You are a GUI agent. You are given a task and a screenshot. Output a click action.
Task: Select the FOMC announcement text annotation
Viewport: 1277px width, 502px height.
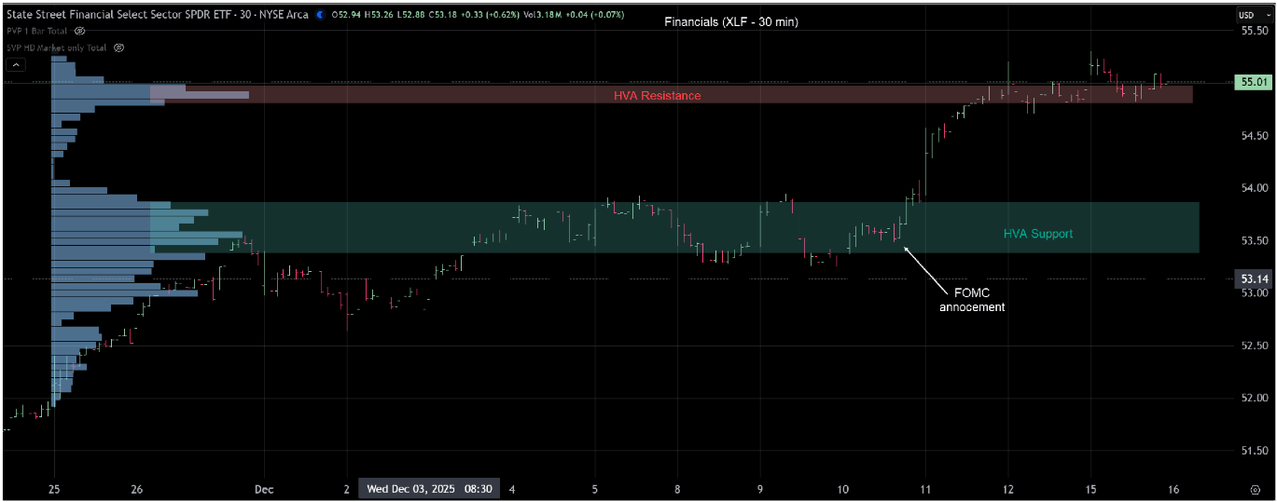coord(971,299)
